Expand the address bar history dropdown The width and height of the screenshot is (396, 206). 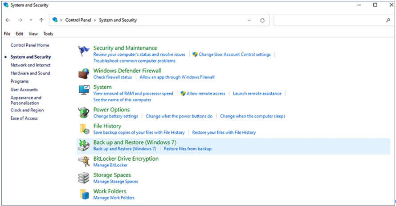coord(249,20)
